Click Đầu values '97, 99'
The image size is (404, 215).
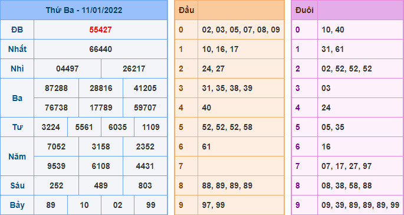tap(214, 205)
